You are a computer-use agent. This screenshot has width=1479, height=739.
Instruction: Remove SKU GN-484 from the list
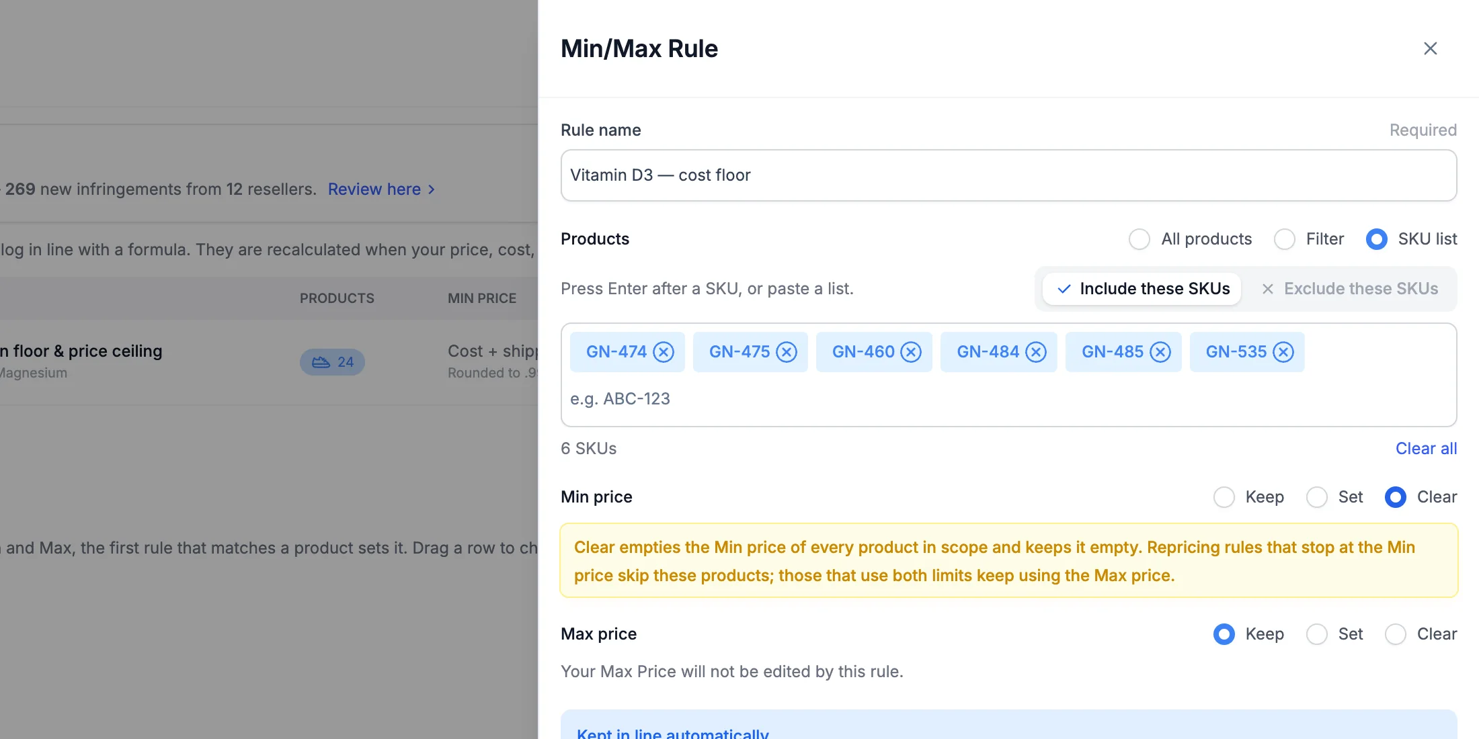pos(1036,352)
